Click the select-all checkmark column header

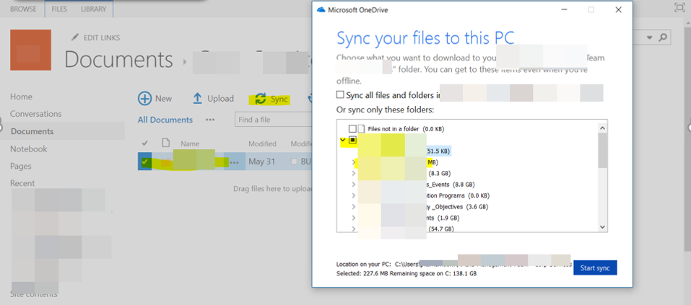tap(144, 143)
